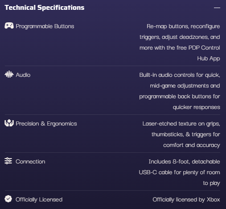The image size is (226, 209).
Task: Click the checkmark badge Officially Licensed icon
Action: [x=8, y=199]
